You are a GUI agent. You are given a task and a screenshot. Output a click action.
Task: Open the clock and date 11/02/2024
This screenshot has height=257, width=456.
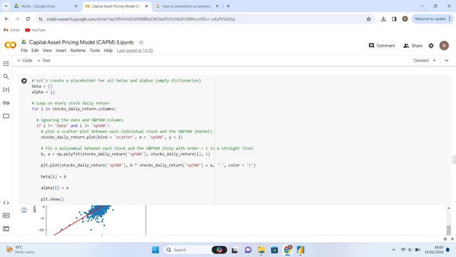tap(434, 250)
